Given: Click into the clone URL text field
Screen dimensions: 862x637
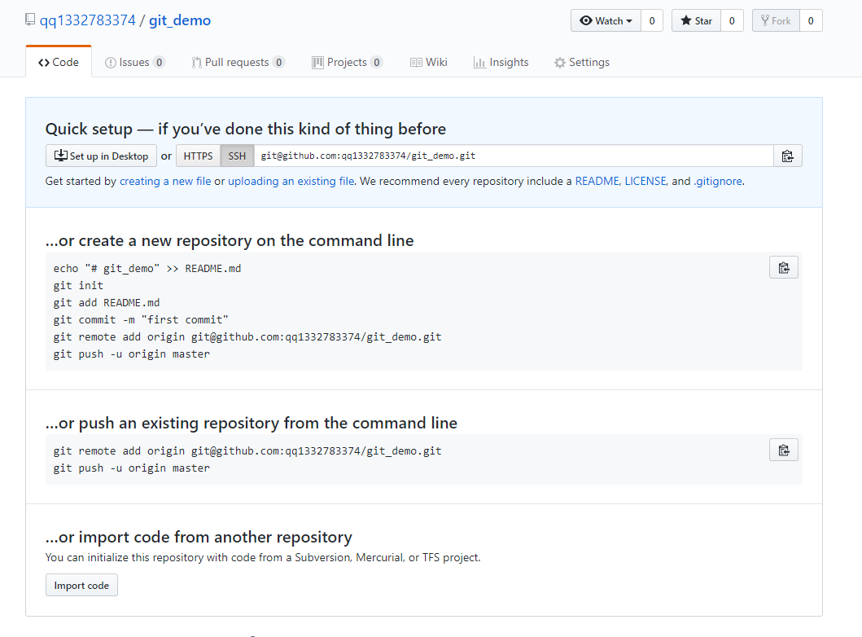Looking at the screenshot, I should (x=513, y=156).
